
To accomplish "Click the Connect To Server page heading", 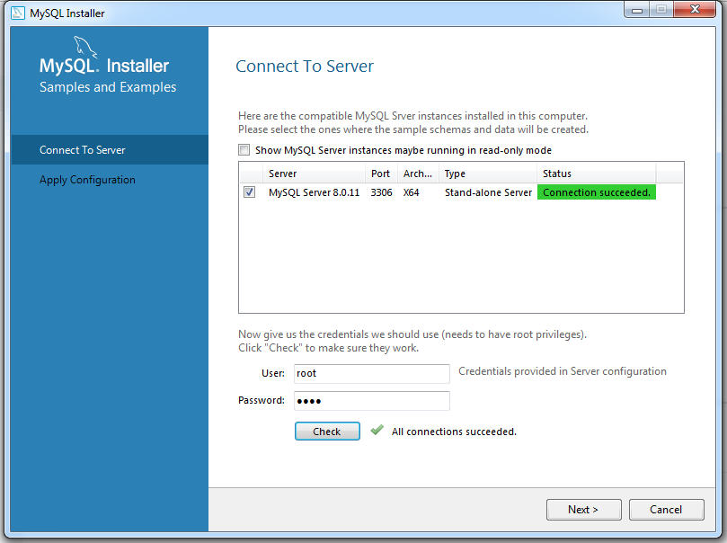I will coord(305,67).
